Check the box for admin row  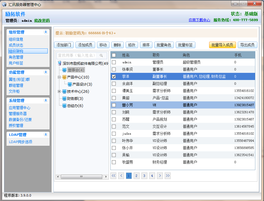114,62
